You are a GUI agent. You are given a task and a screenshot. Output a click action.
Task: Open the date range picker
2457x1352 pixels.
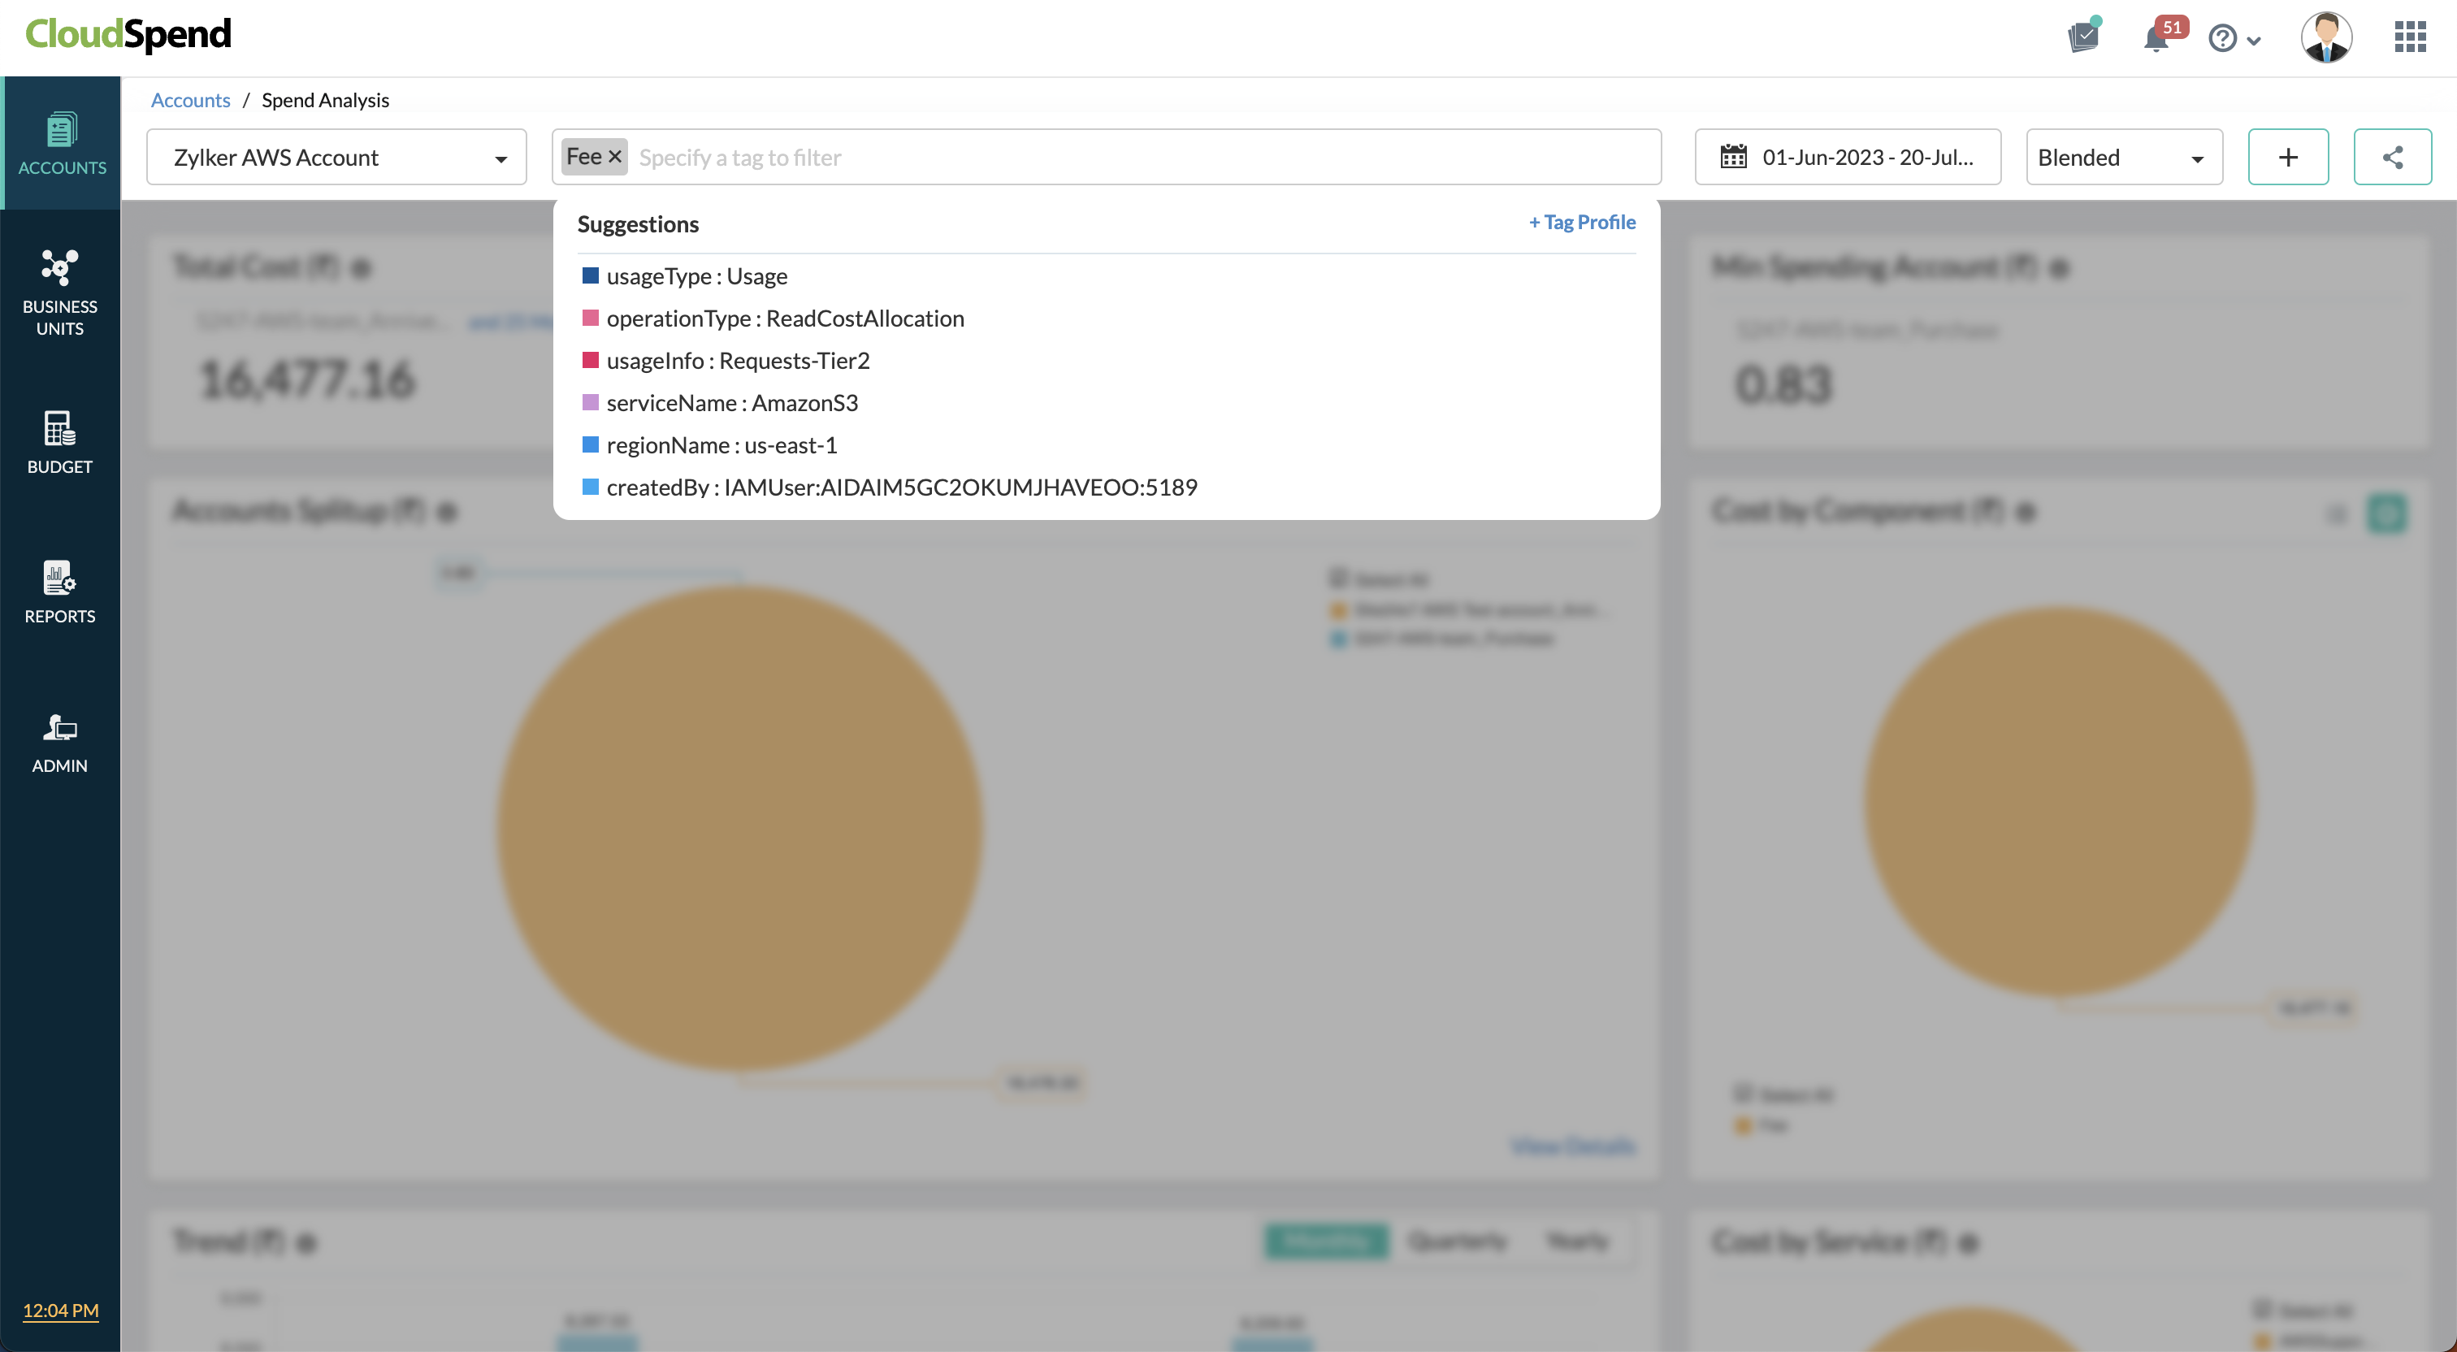click(1847, 158)
